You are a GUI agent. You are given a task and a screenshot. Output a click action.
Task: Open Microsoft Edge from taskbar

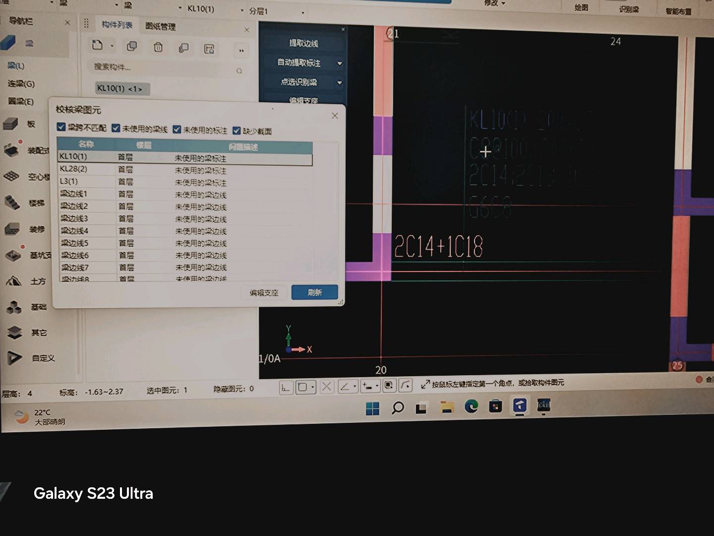coord(471,406)
